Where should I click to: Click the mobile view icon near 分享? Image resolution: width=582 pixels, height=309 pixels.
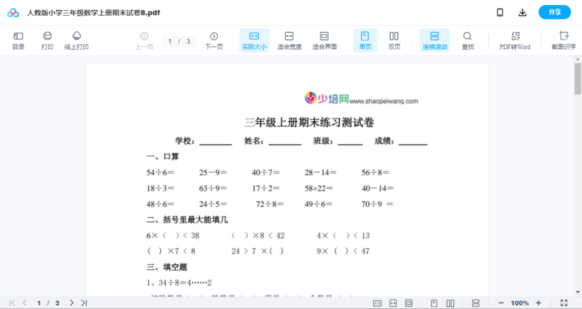coord(500,12)
